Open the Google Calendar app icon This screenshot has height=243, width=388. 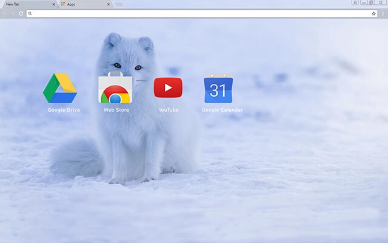click(218, 88)
